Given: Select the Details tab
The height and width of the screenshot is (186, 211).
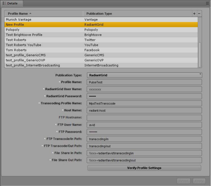Looking at the screenshot, I should click(x=12, y=3).
